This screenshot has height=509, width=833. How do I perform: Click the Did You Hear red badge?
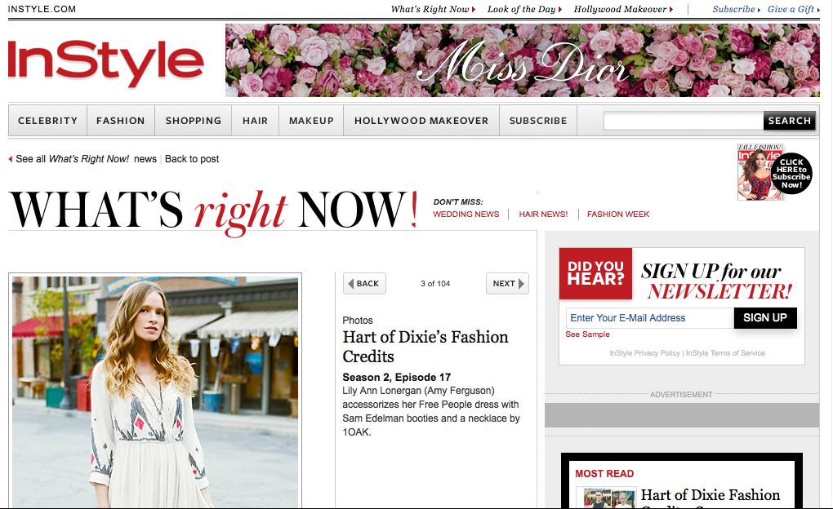pyautogui.click(x=595, y=273)
